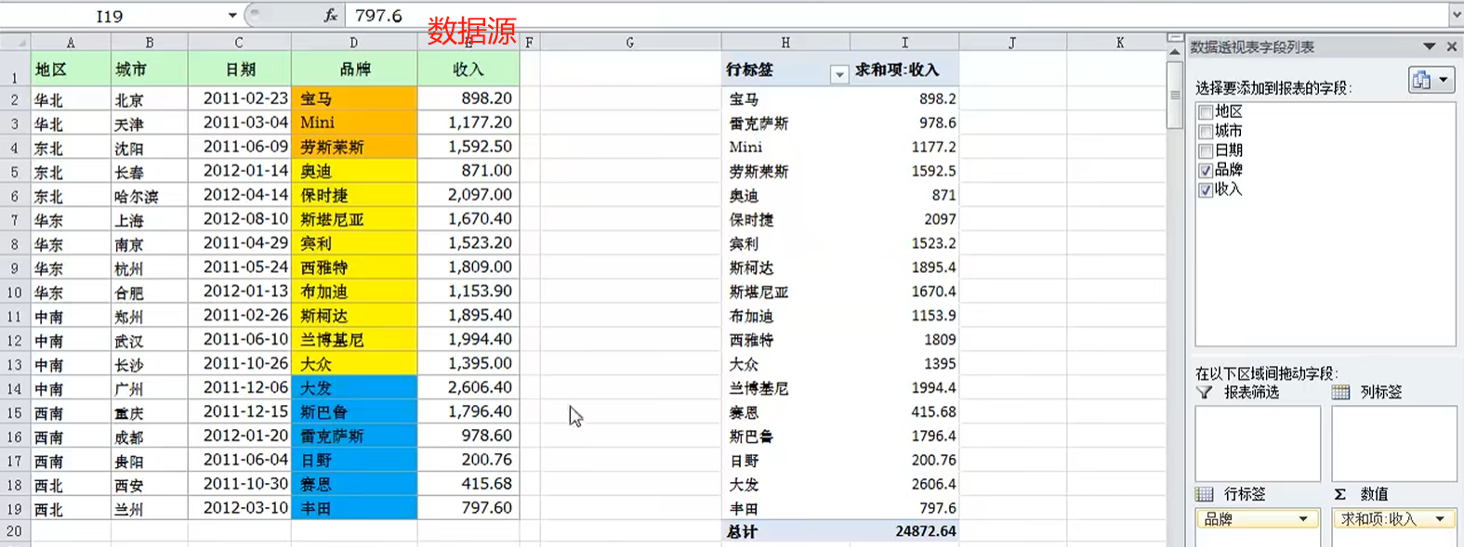Click the 列标签 area icon
This screenshot has height=547, width=1464.
[x=1340, y=393]
